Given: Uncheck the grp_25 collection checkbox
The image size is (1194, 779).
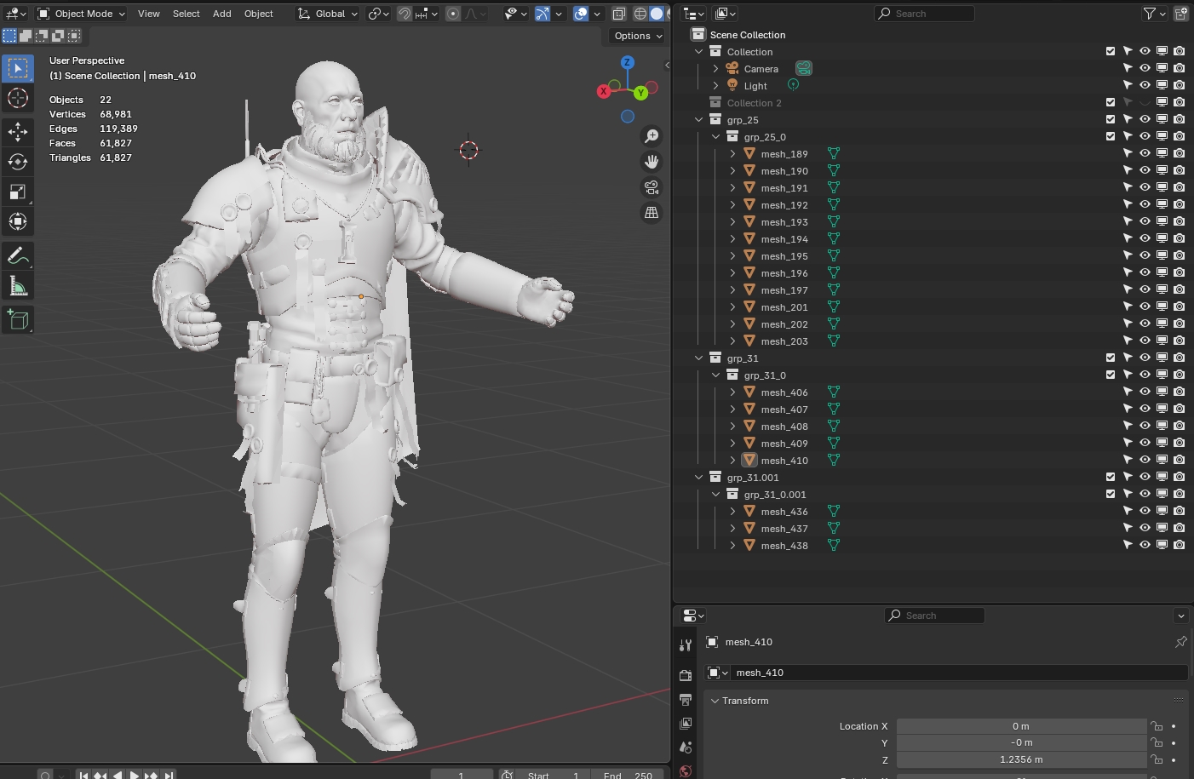Looking at the screenshot, I should [x=1111, y=119].
